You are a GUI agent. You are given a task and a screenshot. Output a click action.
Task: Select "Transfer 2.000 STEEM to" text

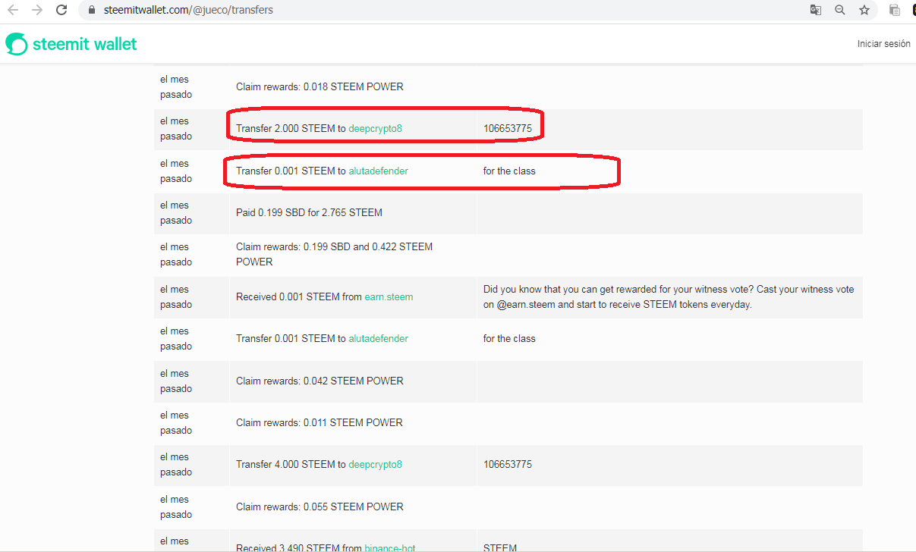291,129
